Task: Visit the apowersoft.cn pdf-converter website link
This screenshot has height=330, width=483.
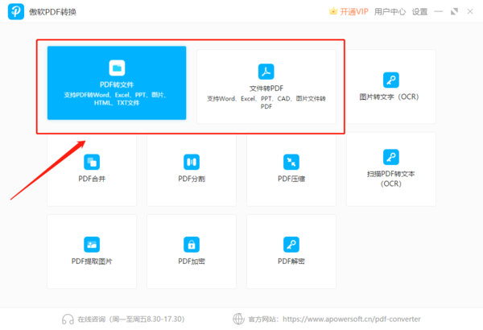Action: click(351, 319)
